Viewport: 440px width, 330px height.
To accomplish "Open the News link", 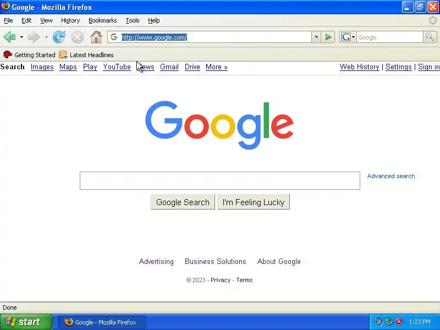I will coord(146,67).
